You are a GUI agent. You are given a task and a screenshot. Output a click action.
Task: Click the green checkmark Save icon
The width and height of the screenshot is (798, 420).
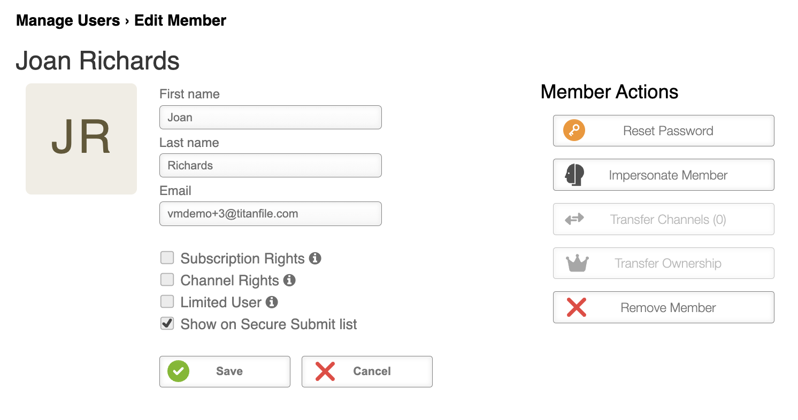click(x=178, y=371)
